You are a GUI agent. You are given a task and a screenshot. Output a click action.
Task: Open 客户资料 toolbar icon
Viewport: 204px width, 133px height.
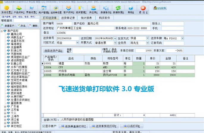pos(69,10)
